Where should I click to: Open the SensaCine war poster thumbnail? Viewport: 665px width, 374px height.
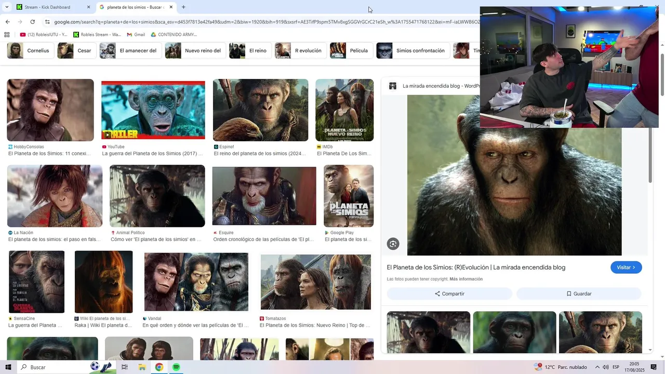pos(36,282)
